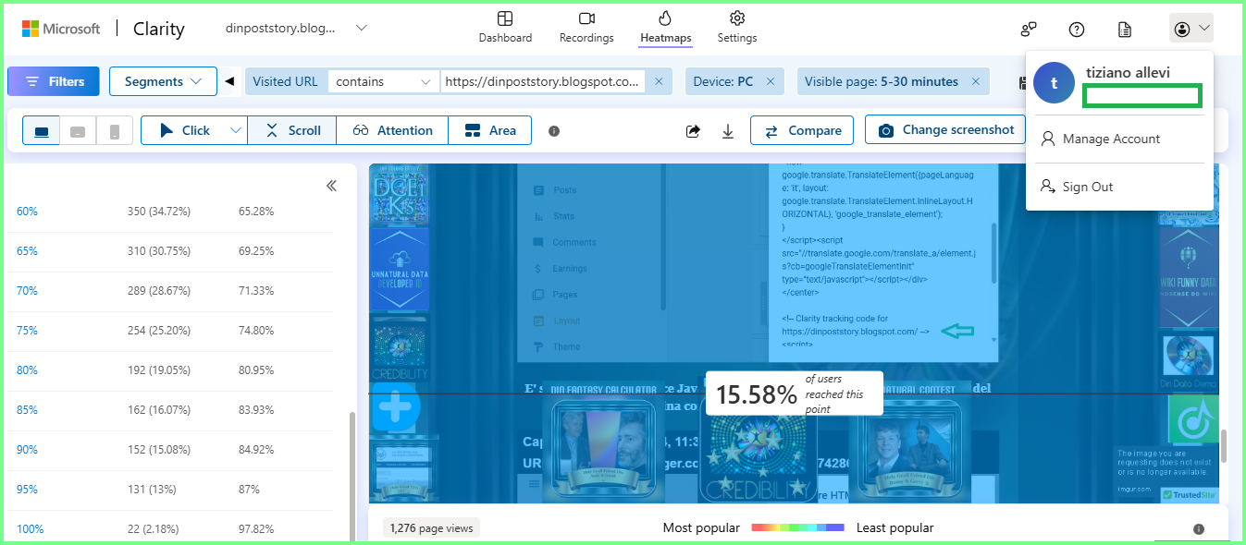
Task: Switch to Attention heatmap
Action: point(392,130)
